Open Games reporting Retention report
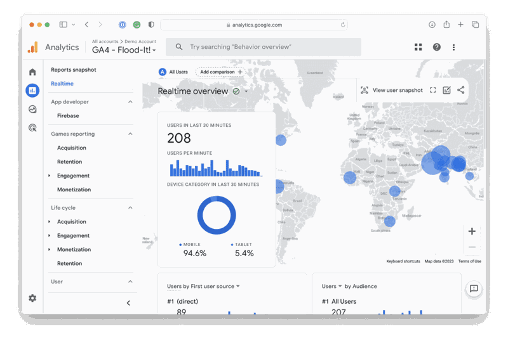Viewport: 508px width, 343px height. click(x=70, y=162)
